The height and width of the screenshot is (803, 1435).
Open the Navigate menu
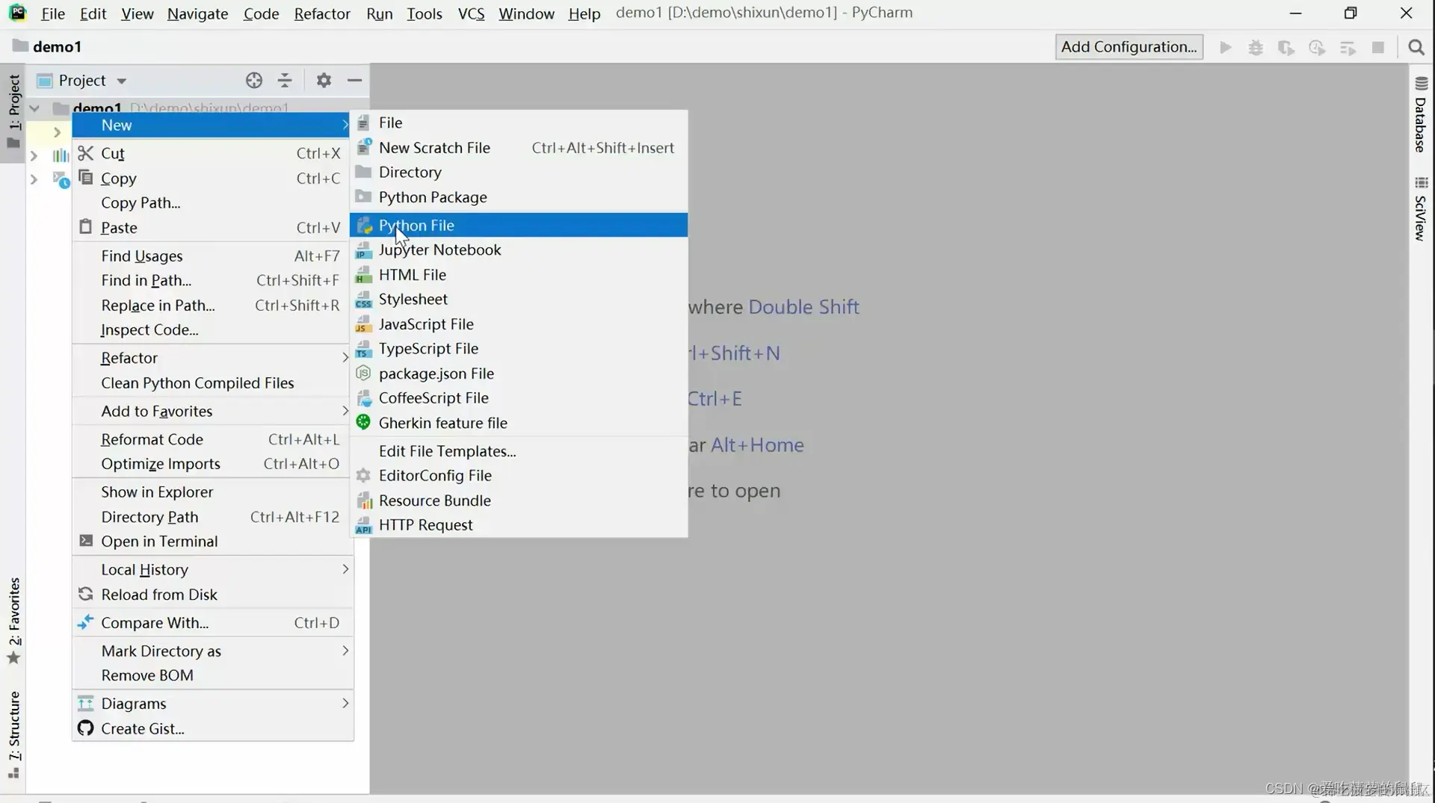point(197,13)
